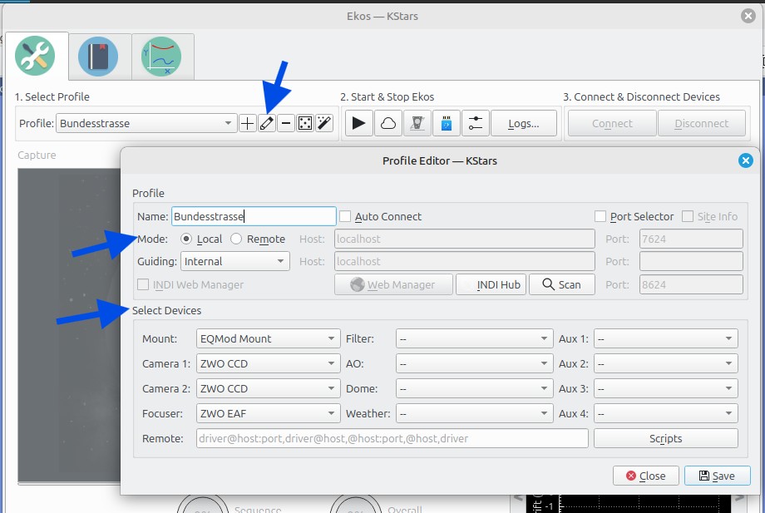Click the Remote drivers input field
This screenshot has height=513, width=765.
coord(392,439)
